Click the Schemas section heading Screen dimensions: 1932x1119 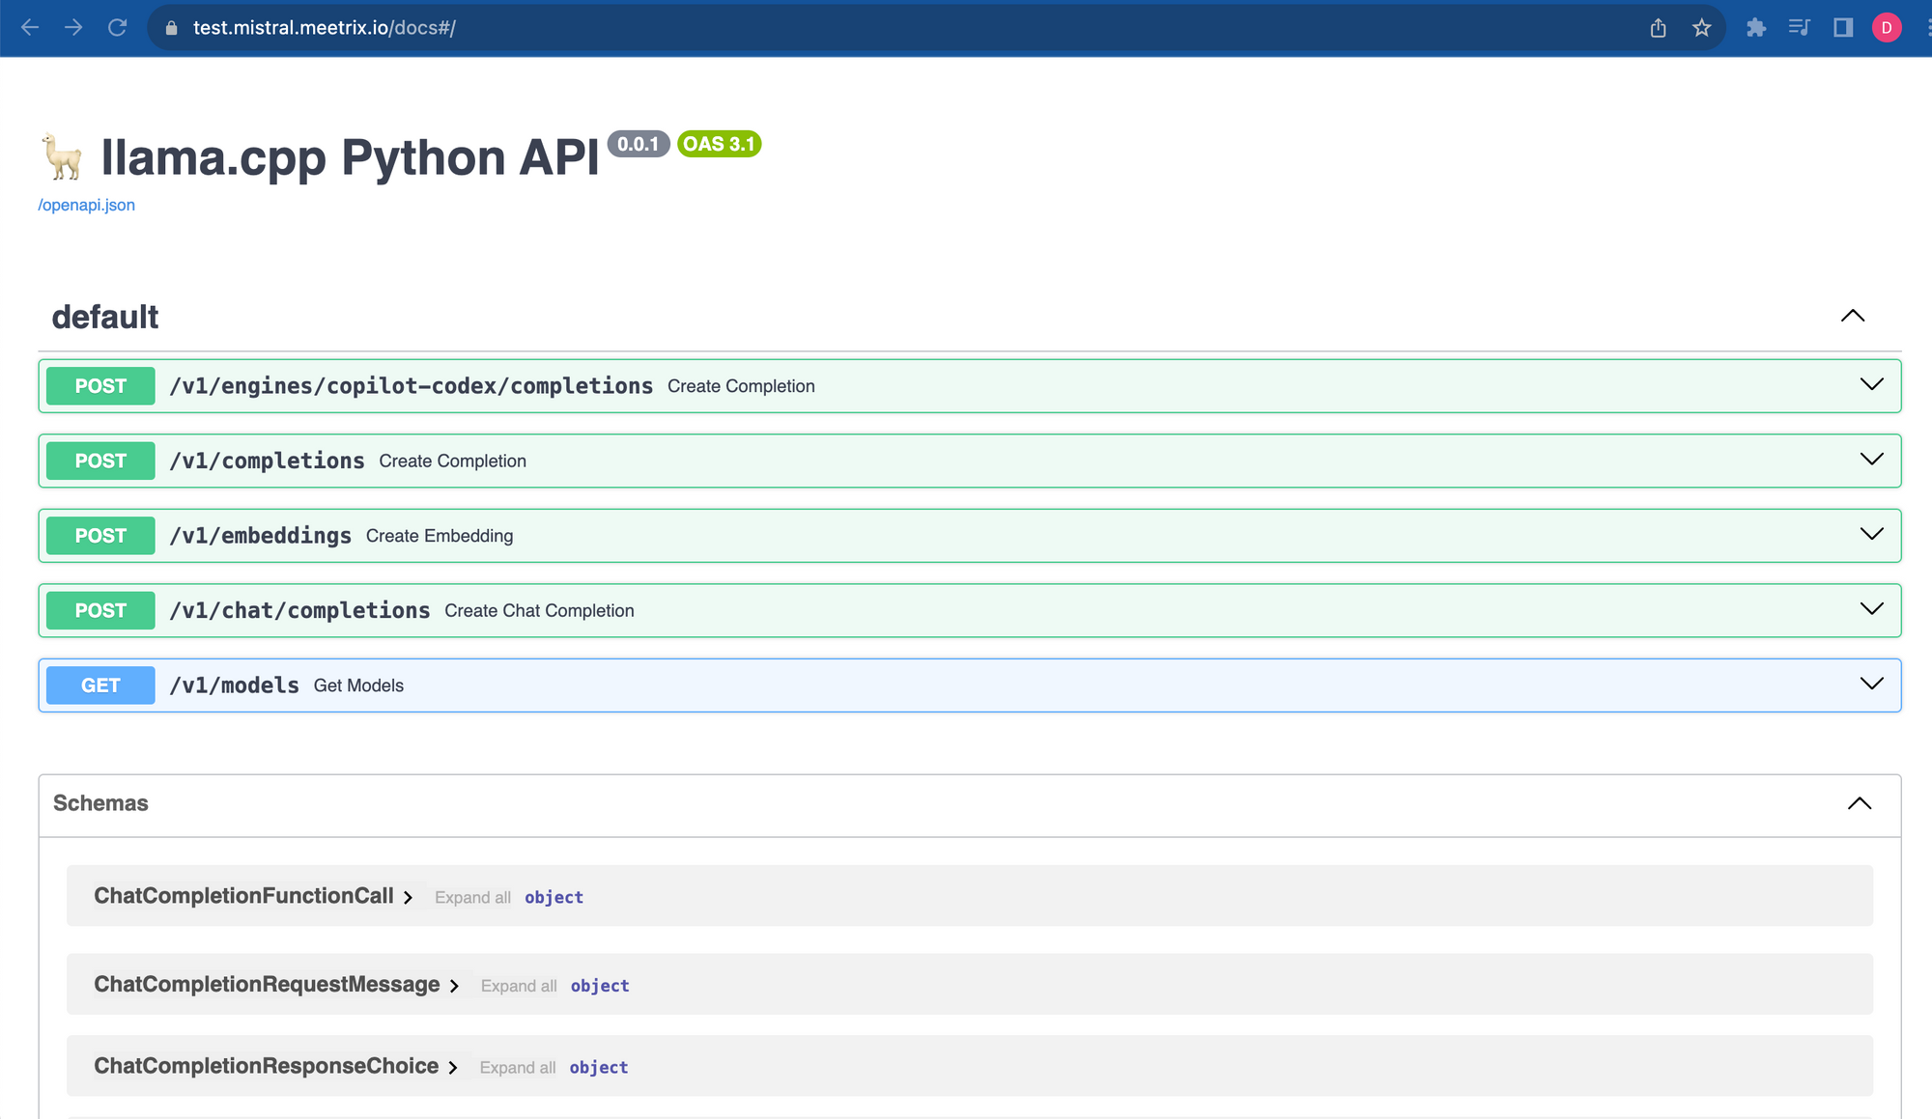click(100, 803)
